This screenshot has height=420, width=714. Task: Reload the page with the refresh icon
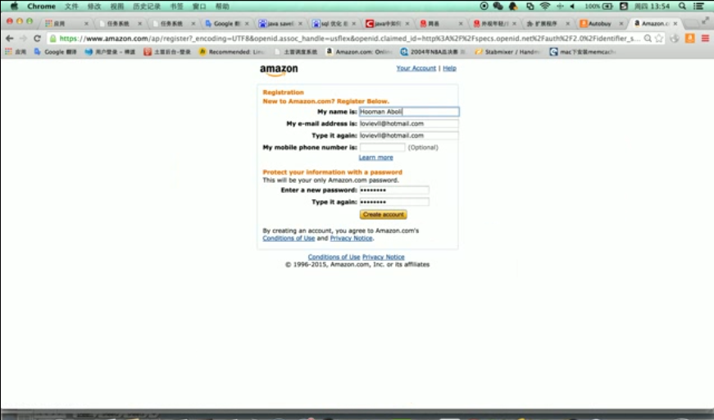(37, 39)
